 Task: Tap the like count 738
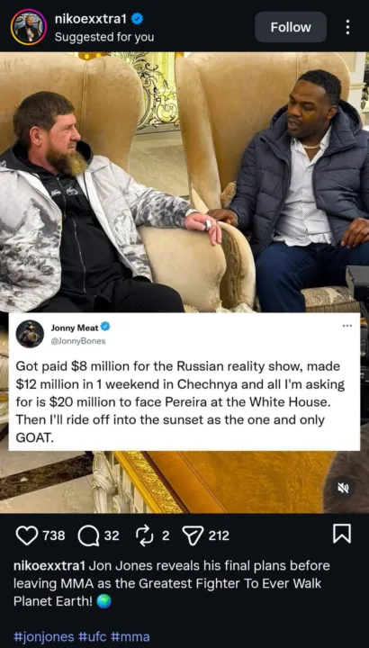pos(54,536)
